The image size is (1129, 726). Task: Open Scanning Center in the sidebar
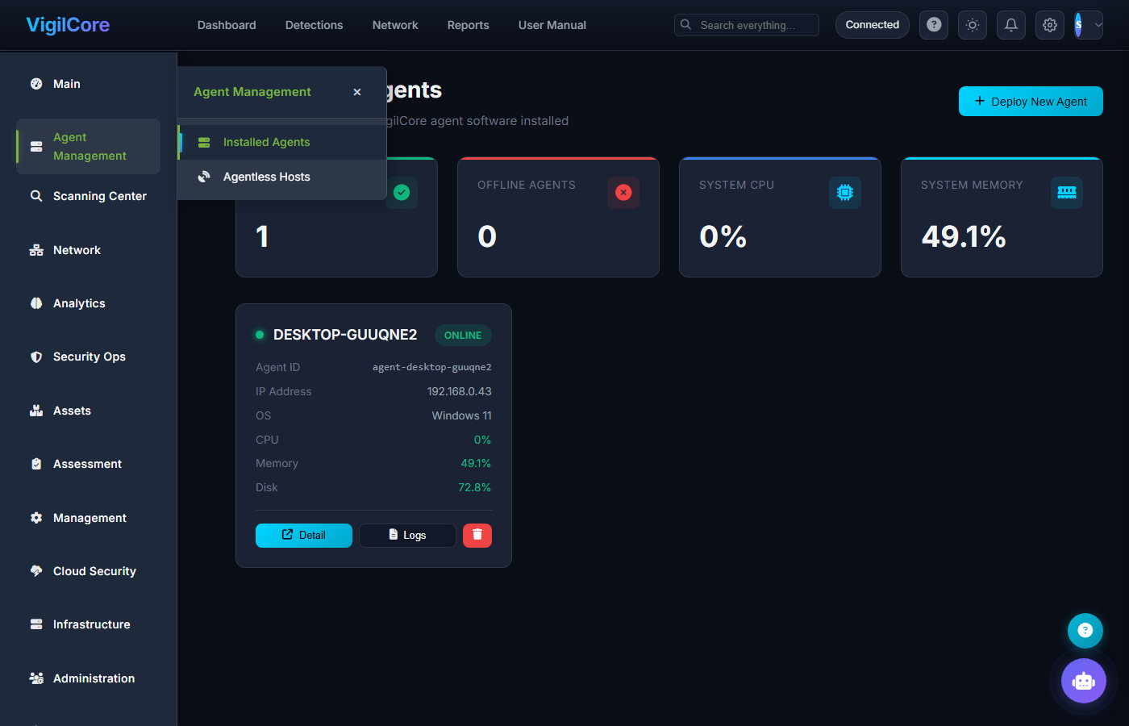tap(88, 196)
